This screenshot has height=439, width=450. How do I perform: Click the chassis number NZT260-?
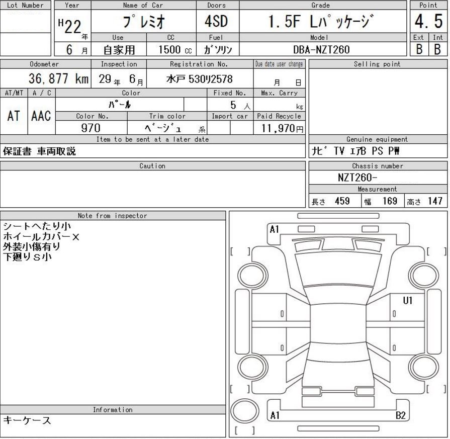tap(357, 178)
